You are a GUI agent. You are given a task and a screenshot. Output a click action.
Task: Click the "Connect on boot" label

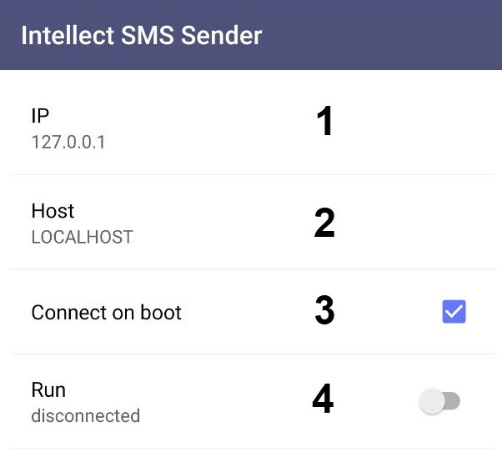click(x=106, y=313)
